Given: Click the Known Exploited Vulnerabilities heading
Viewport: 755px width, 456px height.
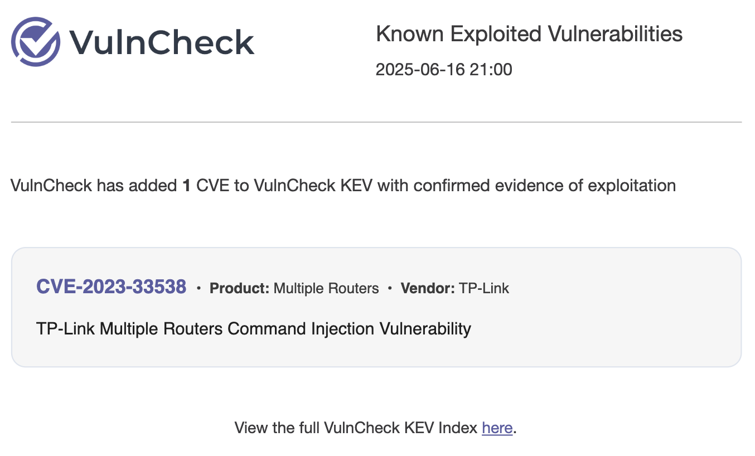Looking at the screenshot, I should click(x=529, y=34).
